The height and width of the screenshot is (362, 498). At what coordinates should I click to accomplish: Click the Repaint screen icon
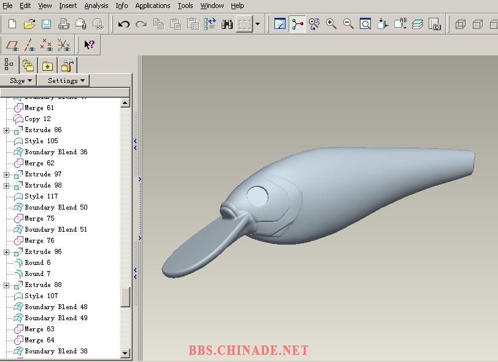tap(279, 24)
